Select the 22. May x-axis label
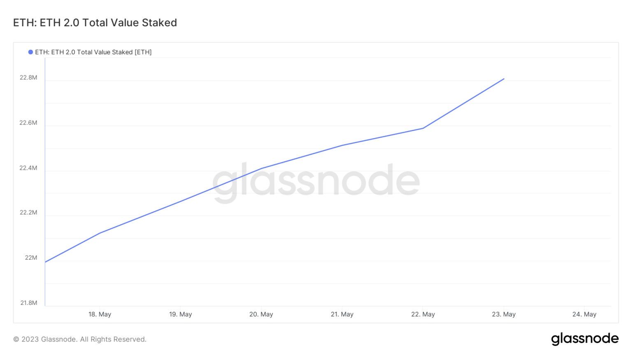The width and height of the screenshot is (632, 355). coord(423,314)
